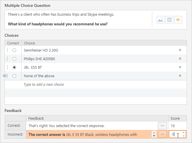The image size is (192, 143).
Task: Add audio to the question
Action: [x=178, y=20]
